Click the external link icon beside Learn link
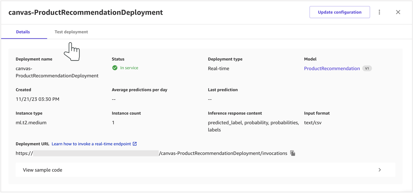Screen dimensions: 413x193 [x=135, y=144]
